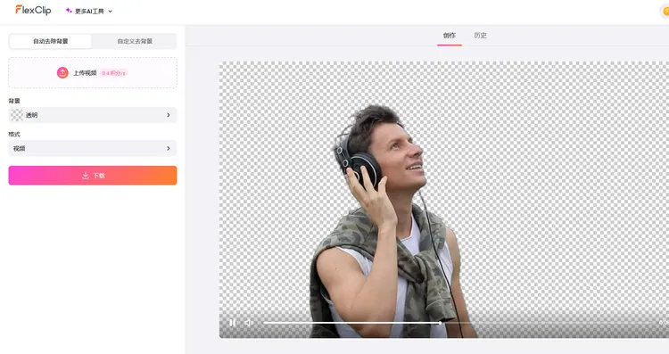Expand the 透明 background option chevron
669x354 pixels.
168,115
